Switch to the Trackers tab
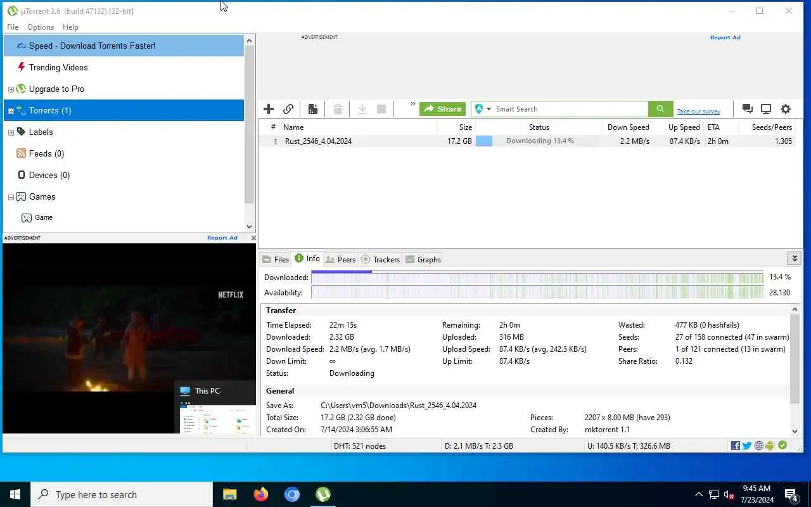The image size is (811, 507). [x=380, y=259]
